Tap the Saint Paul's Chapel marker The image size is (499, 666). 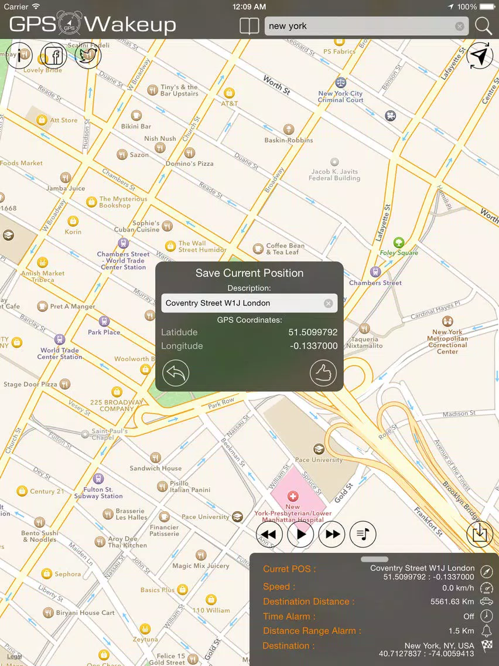click(x=85, y=434)
